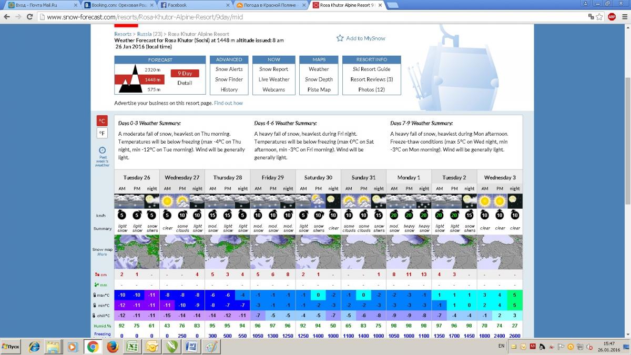
Task: Select the 1448 m elevation forecast
Action: click(152, 79)
